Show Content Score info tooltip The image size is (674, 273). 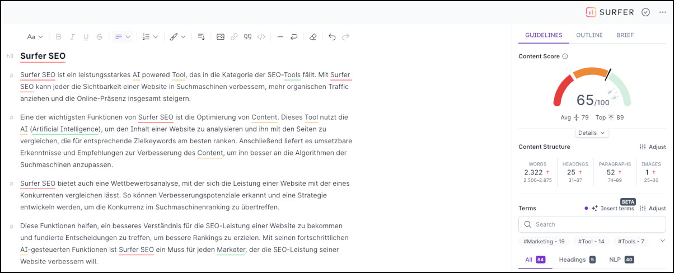coord(565,57)
